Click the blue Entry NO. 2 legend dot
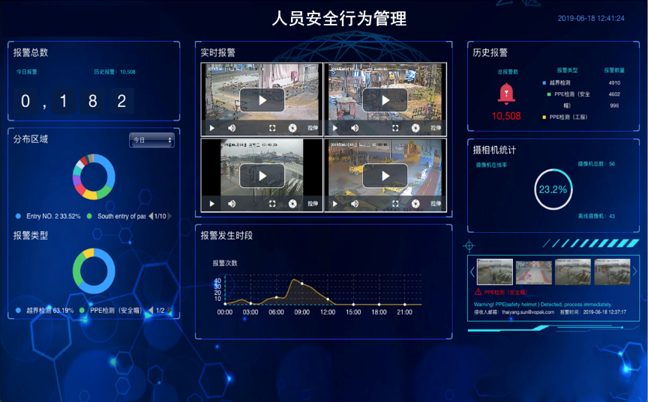 (18, 216)
